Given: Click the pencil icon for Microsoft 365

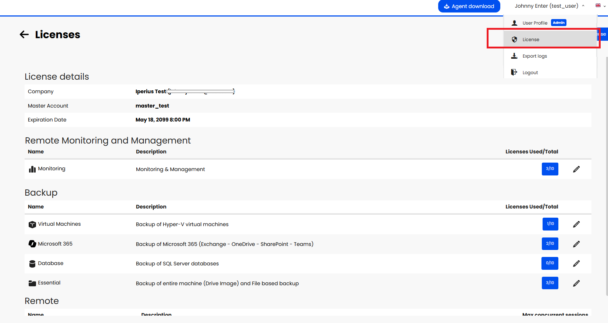Looking at the screenshot, I should [x=576, y=244].
